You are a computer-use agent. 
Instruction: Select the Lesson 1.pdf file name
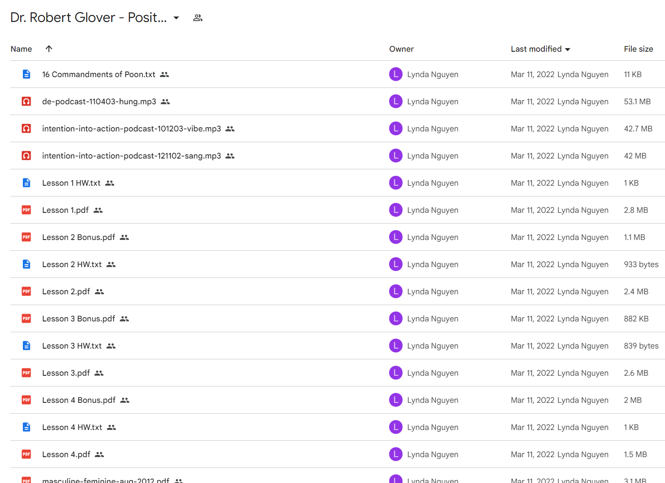click(66, 210)
